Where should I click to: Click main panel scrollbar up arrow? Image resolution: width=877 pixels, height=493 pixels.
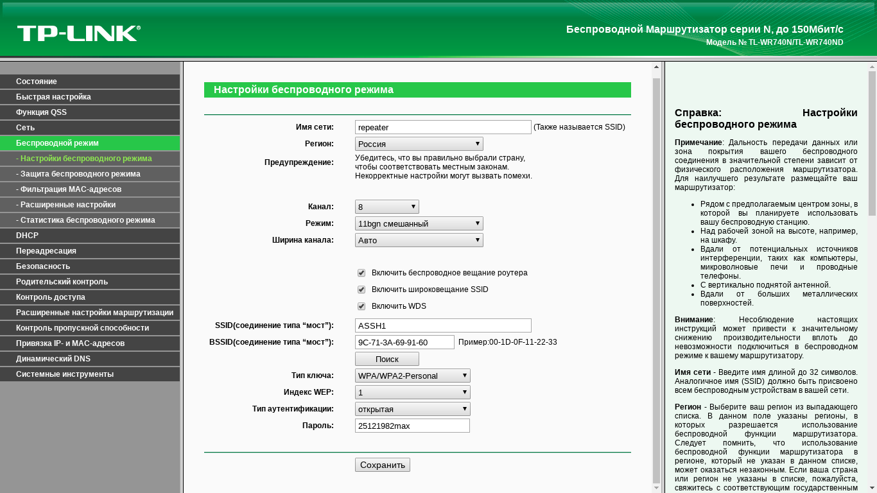click(x=656, y=67)
